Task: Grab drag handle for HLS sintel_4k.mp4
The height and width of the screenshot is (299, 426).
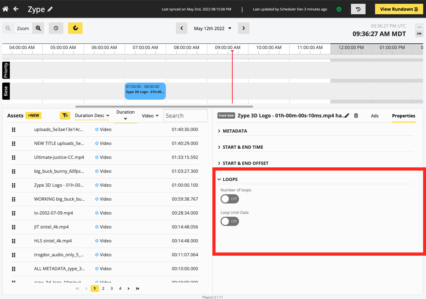Action: (14, 241)
